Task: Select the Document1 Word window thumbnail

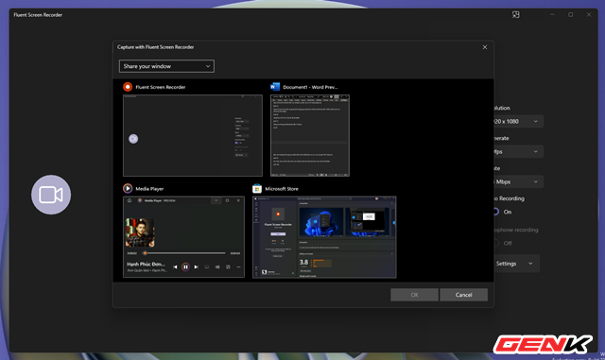Action: [x=310, y=135]
